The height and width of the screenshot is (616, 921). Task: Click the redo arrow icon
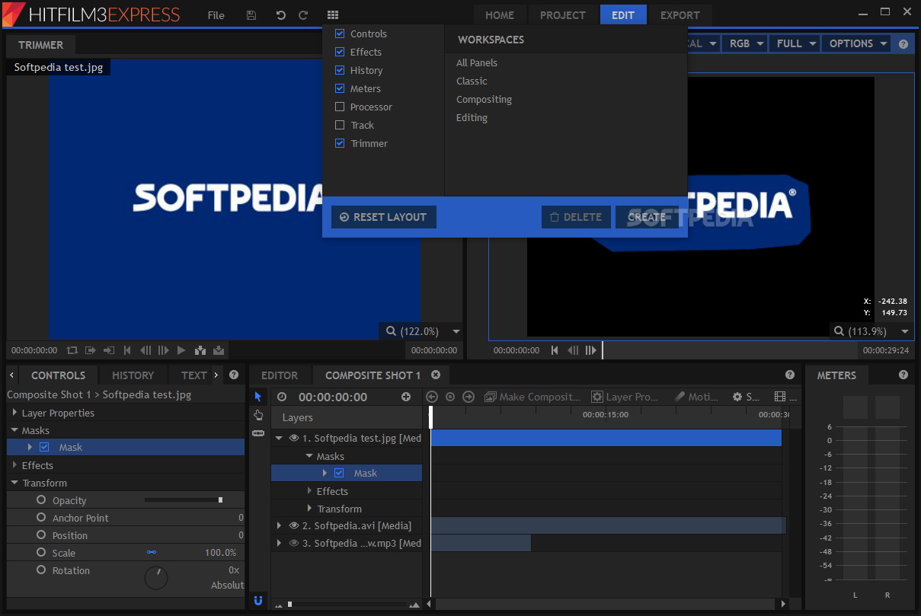(x=303, y=15)
